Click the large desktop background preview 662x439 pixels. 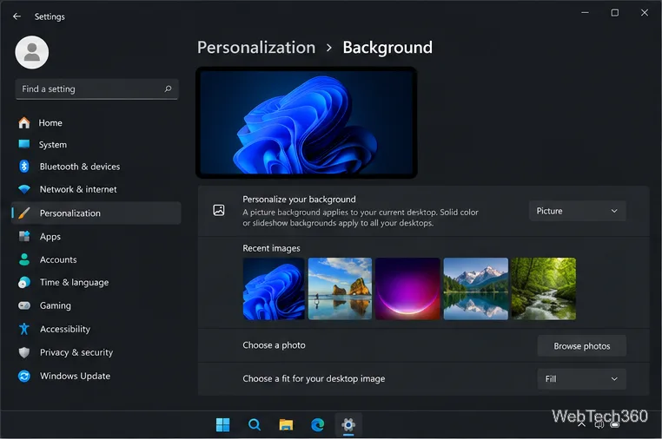click(x=307, y=122)
